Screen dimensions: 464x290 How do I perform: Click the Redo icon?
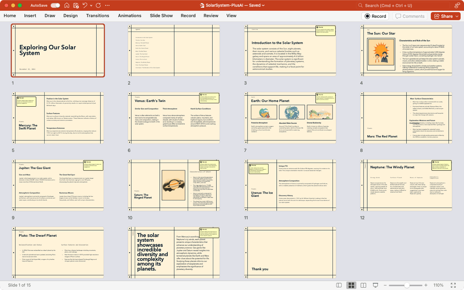[98, 5]
